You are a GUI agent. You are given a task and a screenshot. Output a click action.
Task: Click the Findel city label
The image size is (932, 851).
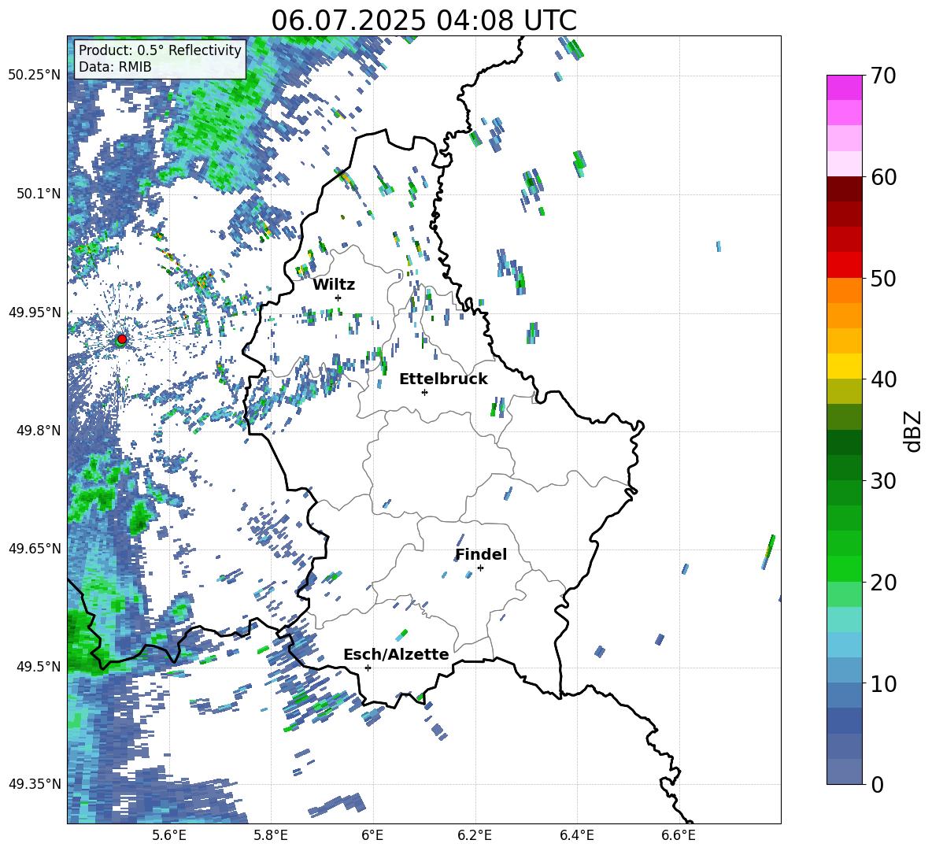click(481, 554)
